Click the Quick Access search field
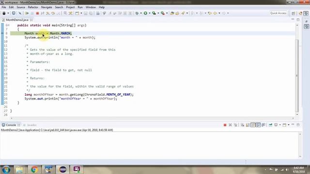This screenshot has height=174, width=310. tap(278, 13)
